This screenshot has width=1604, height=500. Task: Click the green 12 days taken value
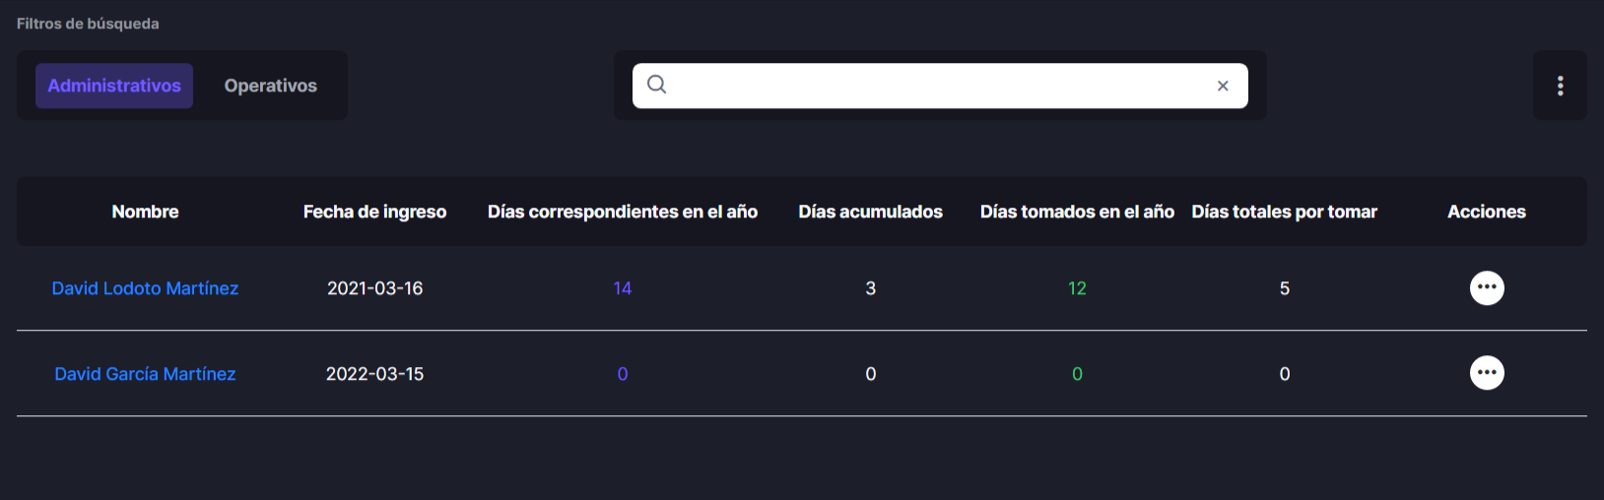1077,288
